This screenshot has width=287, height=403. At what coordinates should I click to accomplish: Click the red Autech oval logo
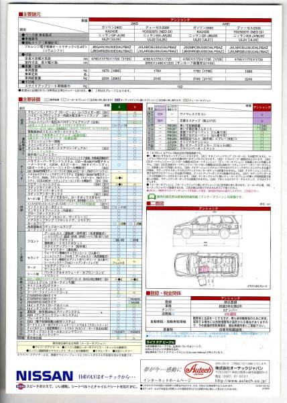point(198,370)
